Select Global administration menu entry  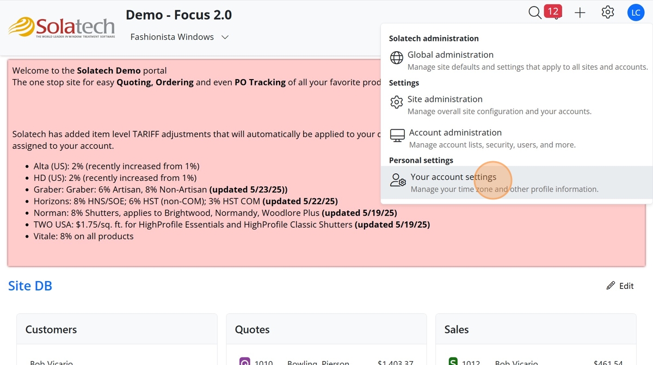tap(516, 60)
